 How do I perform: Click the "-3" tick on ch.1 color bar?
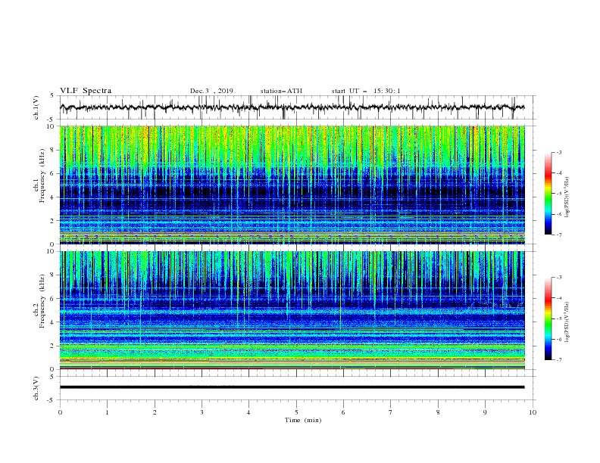click(558, 152)
